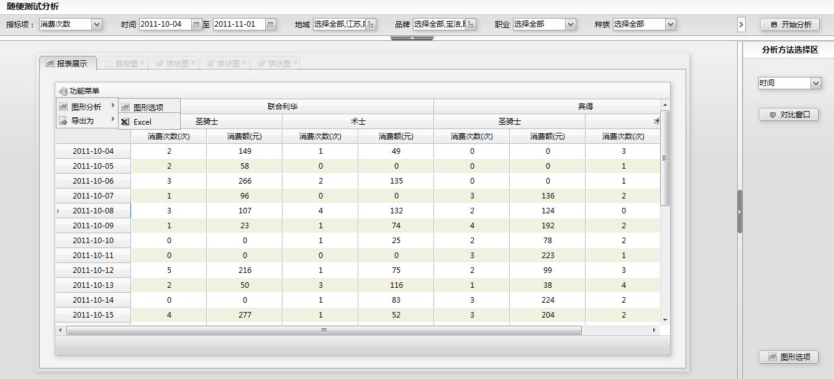834x379 pixels.
Task: Click the 图形选项 button in right panel
Action: click(x=789, y=357)
